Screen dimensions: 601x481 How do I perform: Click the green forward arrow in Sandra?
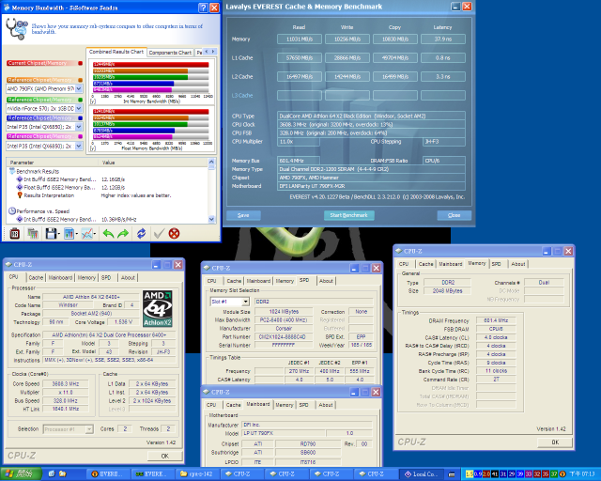(123, 233)
